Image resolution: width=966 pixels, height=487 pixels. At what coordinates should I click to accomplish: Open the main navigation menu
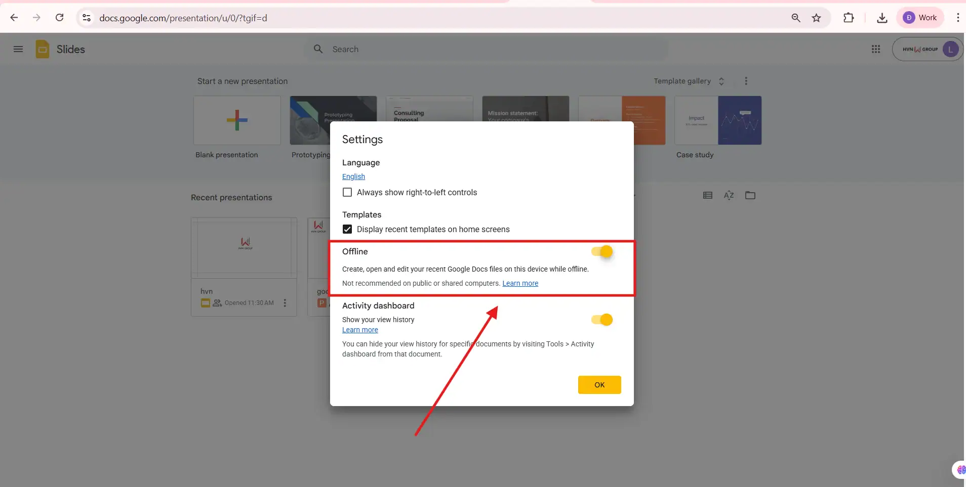coord(18,49)
